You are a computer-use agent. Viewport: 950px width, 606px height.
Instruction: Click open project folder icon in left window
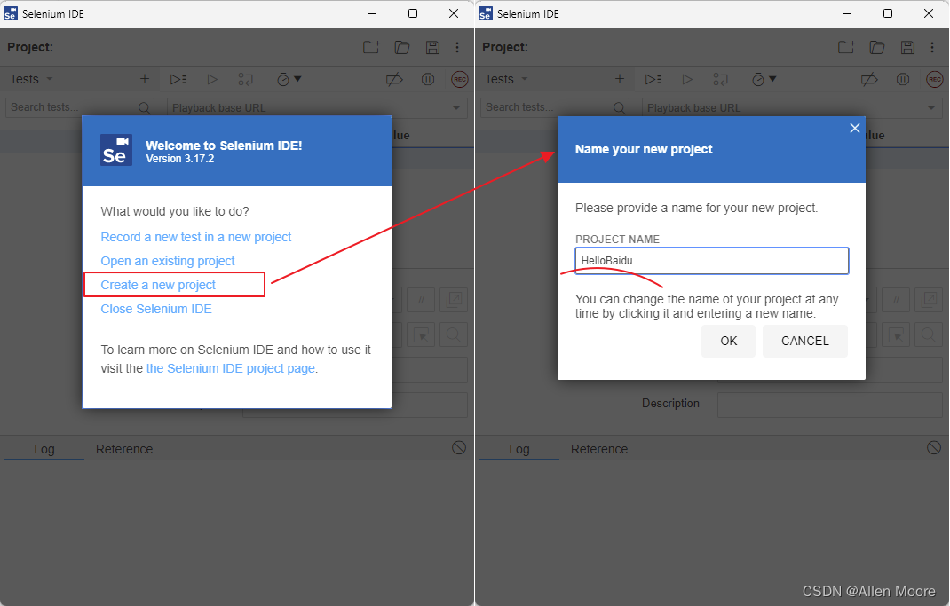click(x=402, y=47)
